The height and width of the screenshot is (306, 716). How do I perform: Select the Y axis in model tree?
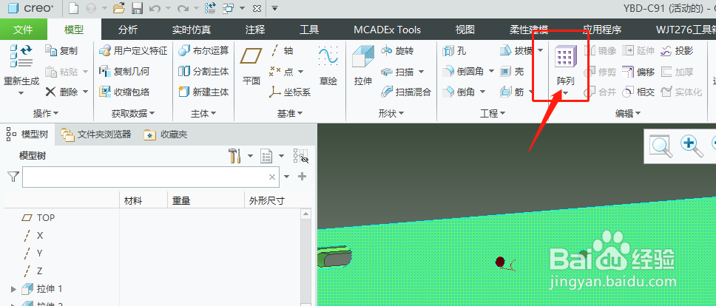(x=34, y=253)
